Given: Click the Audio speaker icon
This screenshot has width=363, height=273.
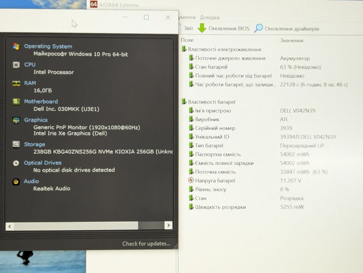Looking at the screenshot, I should [16, 181].
